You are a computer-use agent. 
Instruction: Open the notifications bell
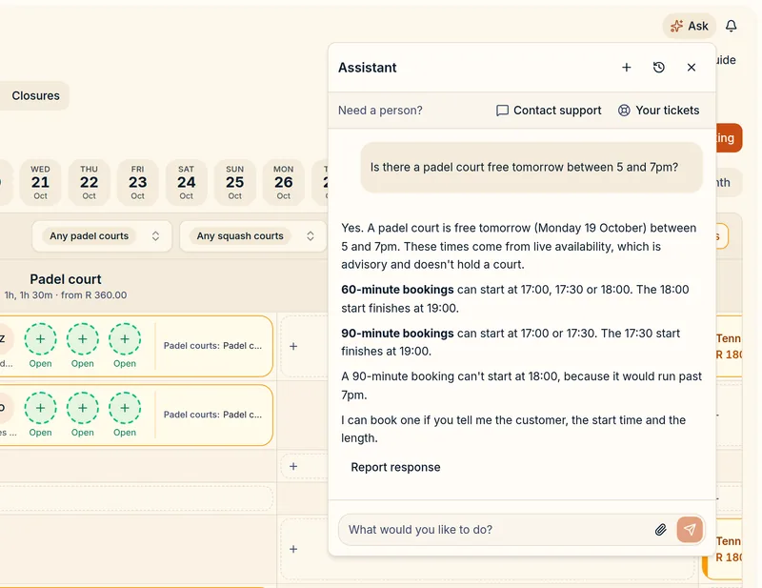(x=731, y=26)
